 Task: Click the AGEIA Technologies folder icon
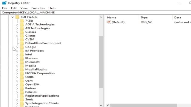[22, 24]
